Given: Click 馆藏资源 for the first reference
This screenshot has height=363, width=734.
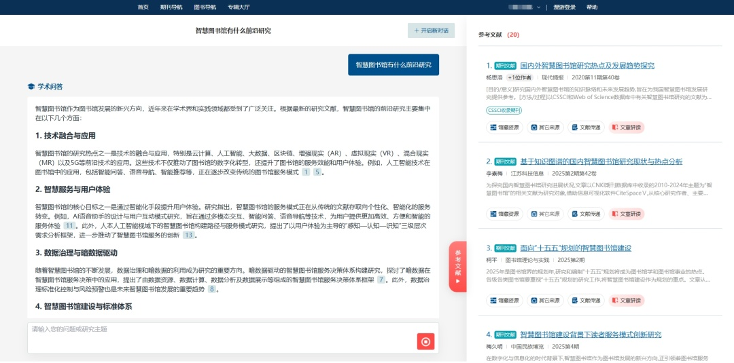Looking at the screenshot, I should [x=504, y=127].
